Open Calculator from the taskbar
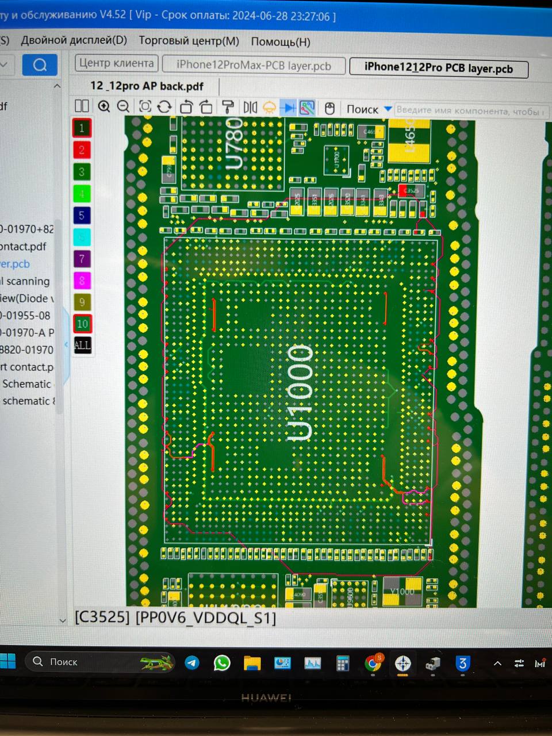552x736 pixels. pos(343,664)
